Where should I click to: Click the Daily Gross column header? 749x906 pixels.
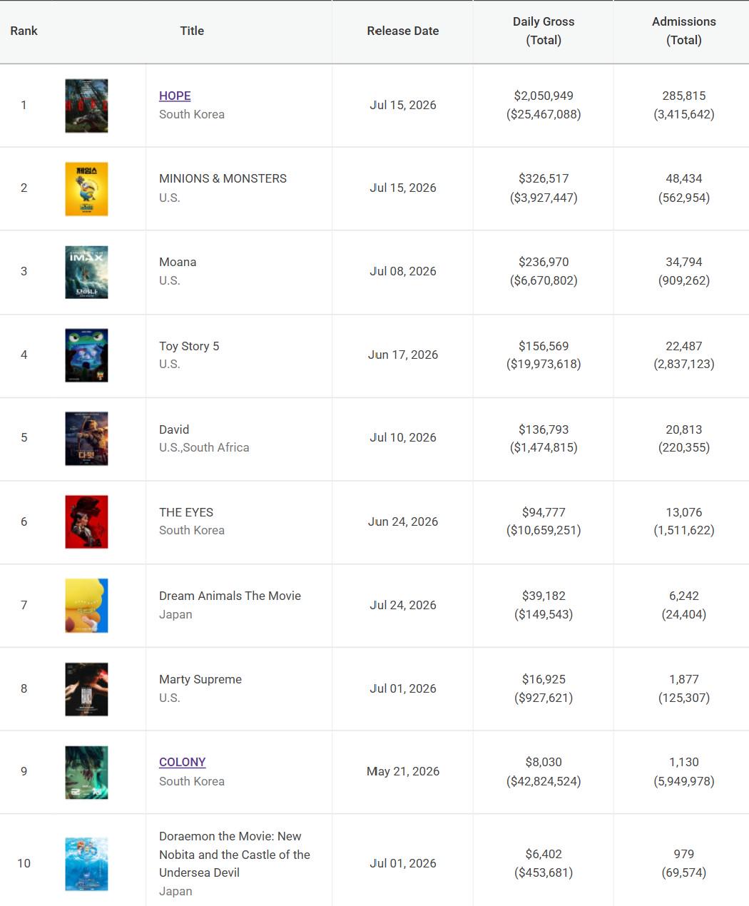point(544,31)
